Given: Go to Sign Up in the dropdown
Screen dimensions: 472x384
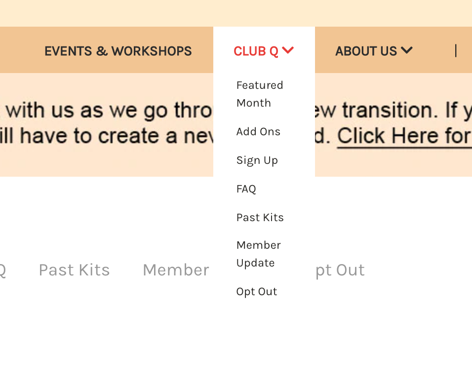Looking at the screenshot, I should coord(257,160).
